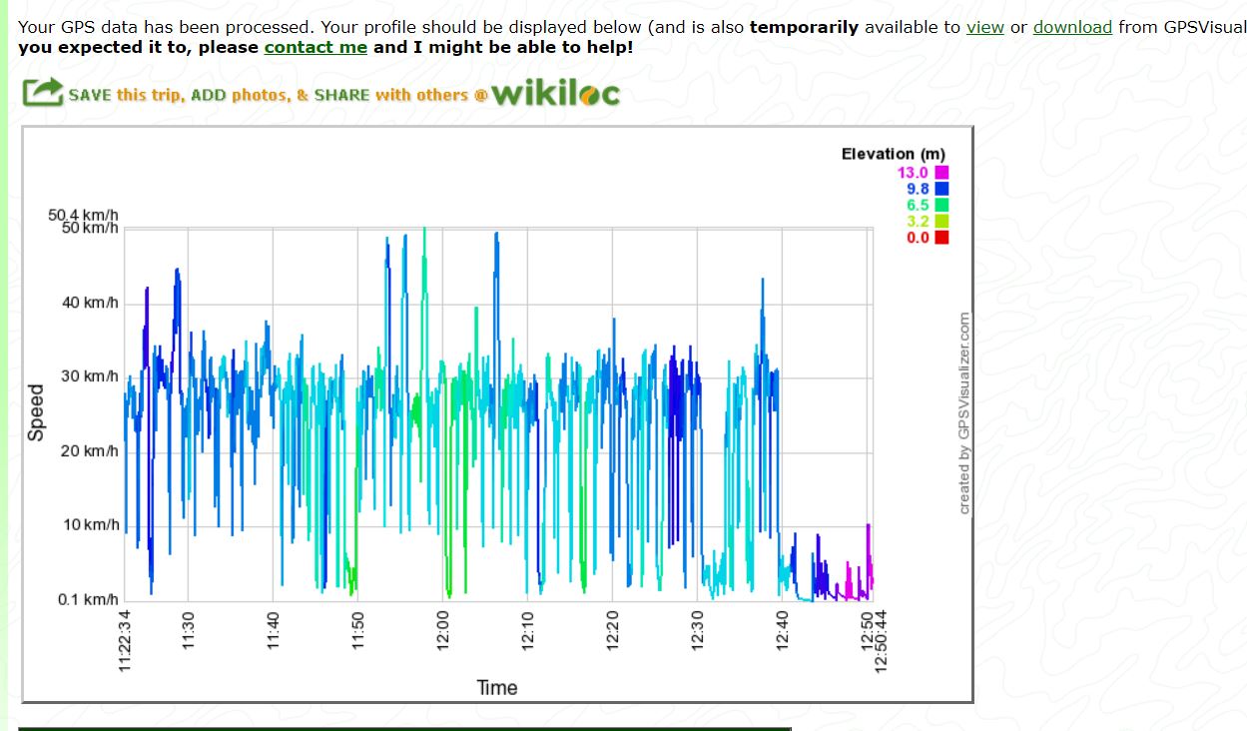The width and height of the screenshot is (1247, 731).
Task: Click the "Speed" y-axis title
Action: coord(37,412)
